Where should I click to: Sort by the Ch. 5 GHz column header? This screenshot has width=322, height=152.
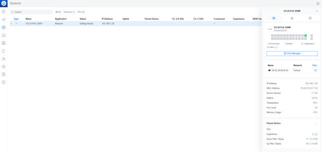198,19
